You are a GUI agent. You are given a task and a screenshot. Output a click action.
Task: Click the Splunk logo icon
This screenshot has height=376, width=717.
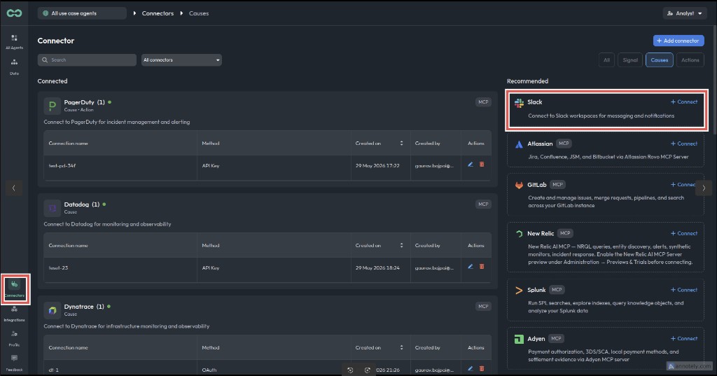click(519, 291)
